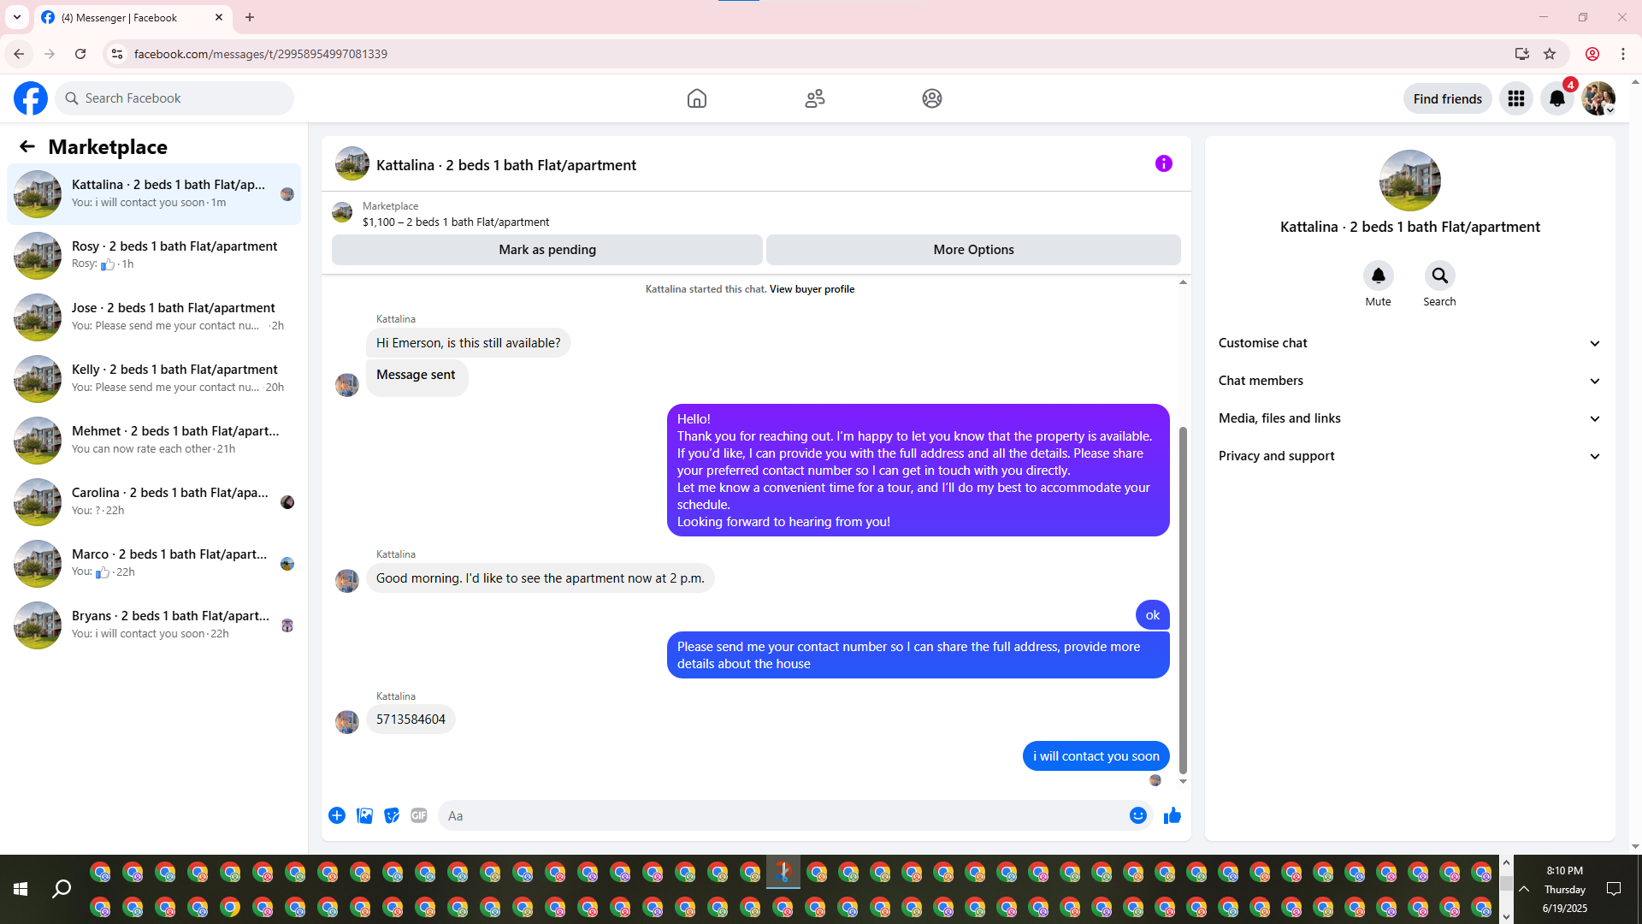1642x924 pixels.
Task: Open the notifications bell
Action: coord(1557,98)
